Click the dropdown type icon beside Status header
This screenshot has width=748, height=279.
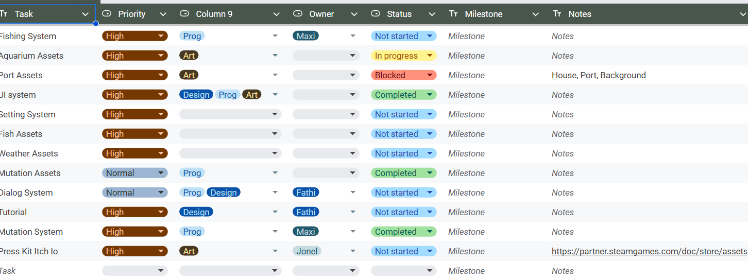[x=376, y=14]
